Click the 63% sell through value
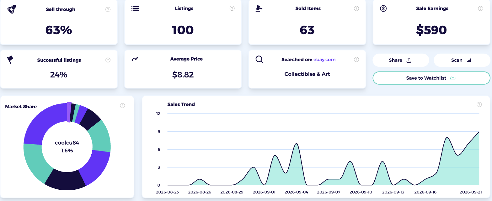Viewport: 492px width, 201px height. 59,30
